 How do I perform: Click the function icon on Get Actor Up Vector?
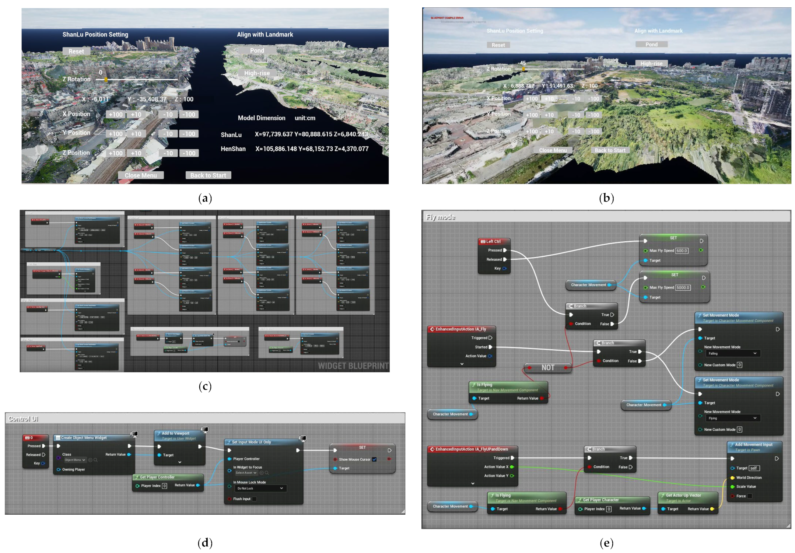[663, 496]
